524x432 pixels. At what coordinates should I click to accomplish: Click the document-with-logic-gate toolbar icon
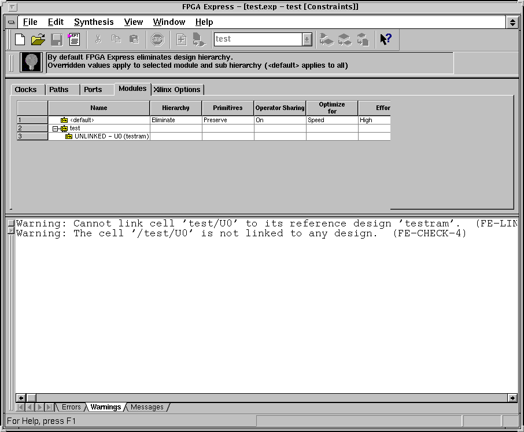199,39
